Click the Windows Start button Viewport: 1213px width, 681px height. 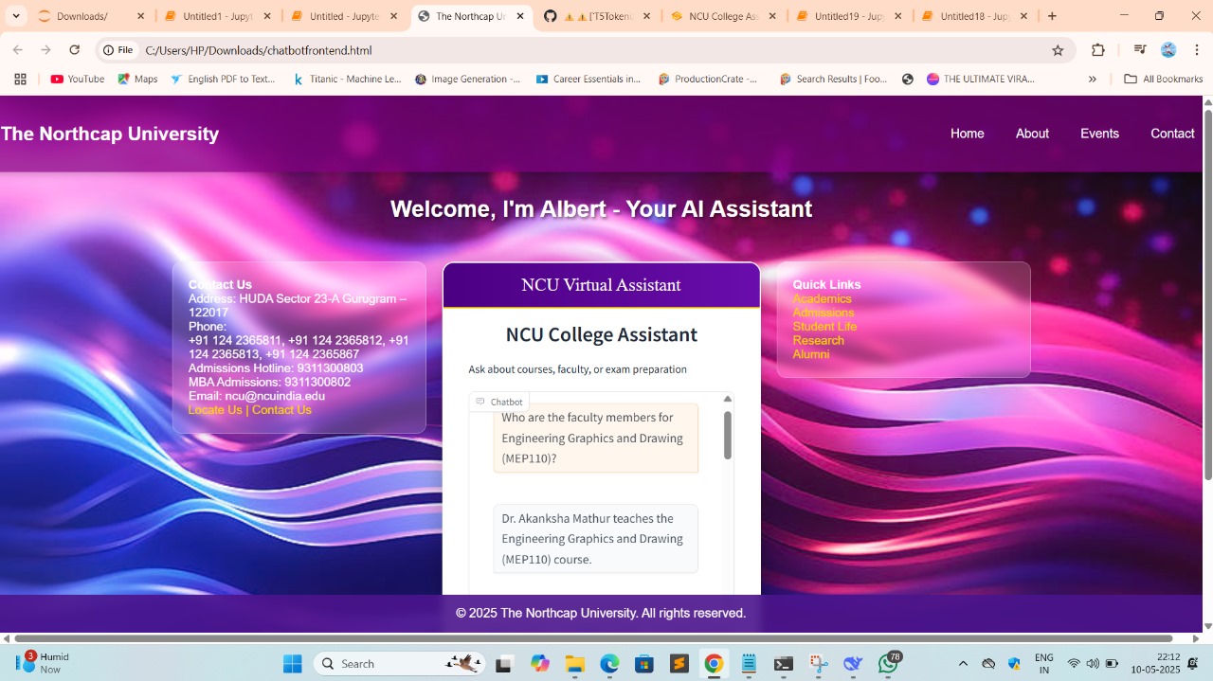point(292,663)
